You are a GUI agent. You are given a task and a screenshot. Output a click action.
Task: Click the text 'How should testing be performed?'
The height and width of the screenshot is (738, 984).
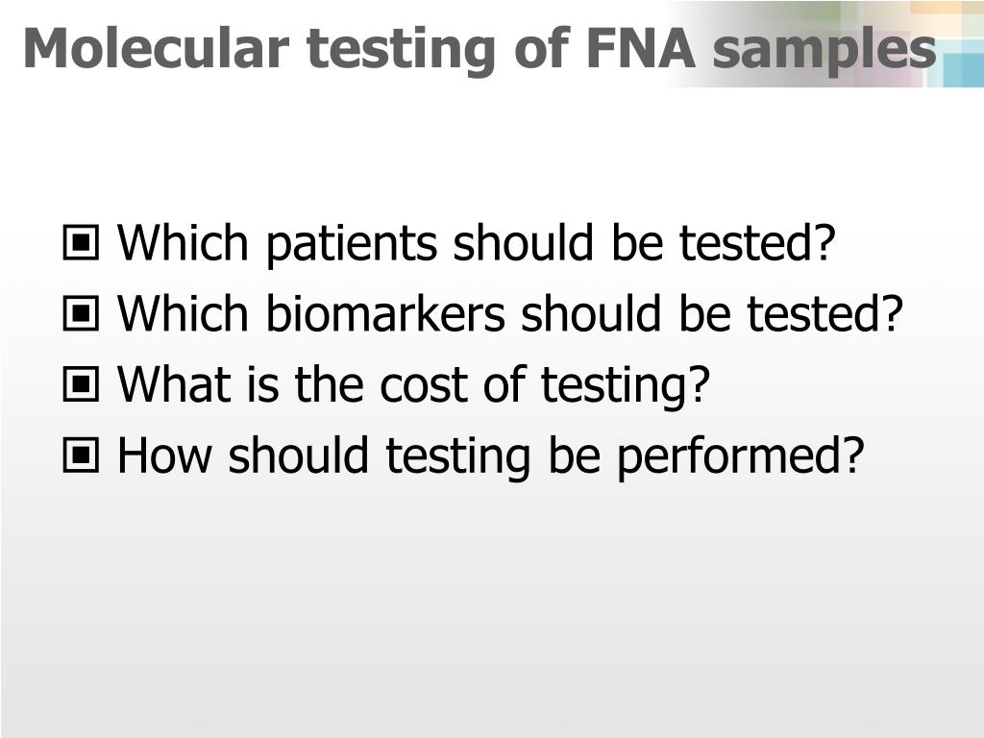pyautogui.click(x=491, y=455)
